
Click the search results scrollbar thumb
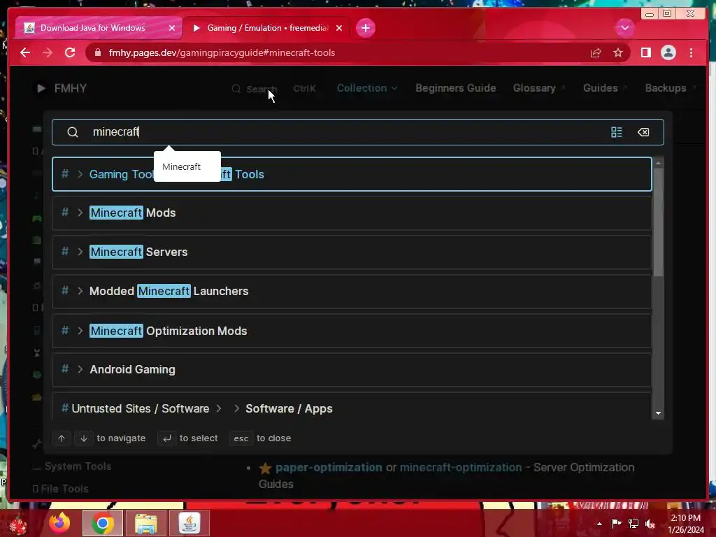658,222
